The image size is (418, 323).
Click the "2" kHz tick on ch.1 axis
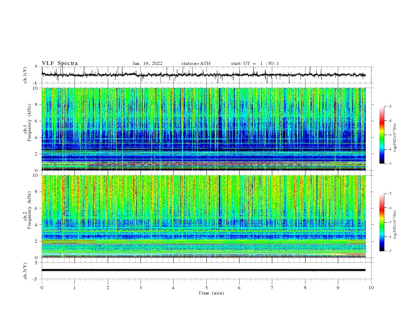click(x=36, y=154)
